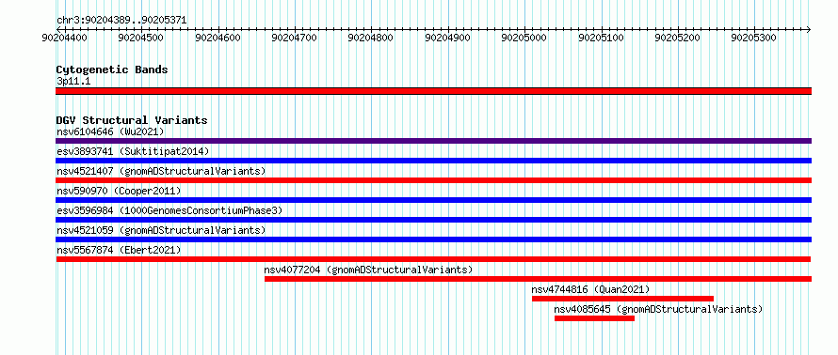Screen dimensions: 838x355
Task: Open variant label esv3596984 (1000GenomesConsortiumPhase3)
Action: click(x=169, y=210)
